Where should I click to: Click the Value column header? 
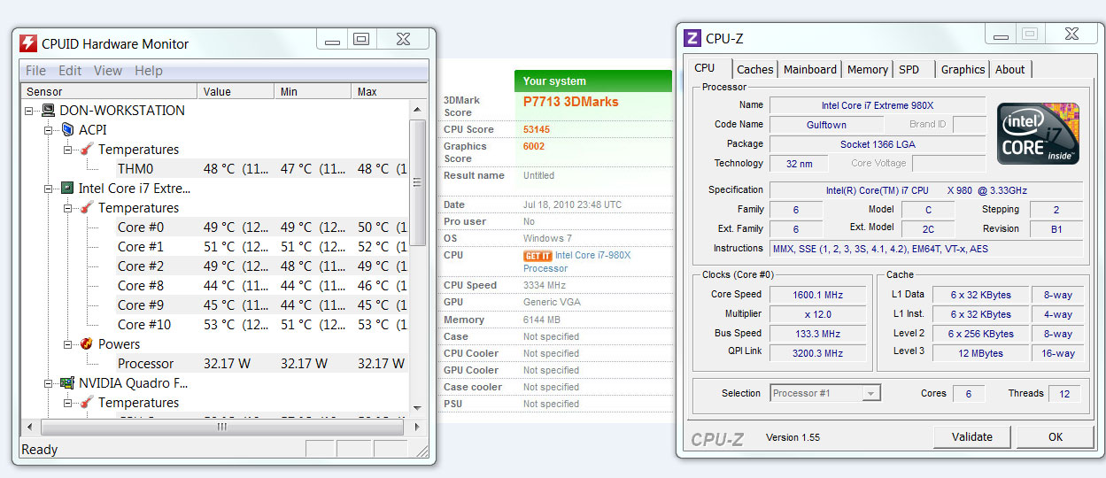click(x=236, y=91)
